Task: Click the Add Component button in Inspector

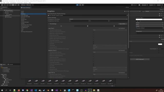Action: click(x=140, y=59)
